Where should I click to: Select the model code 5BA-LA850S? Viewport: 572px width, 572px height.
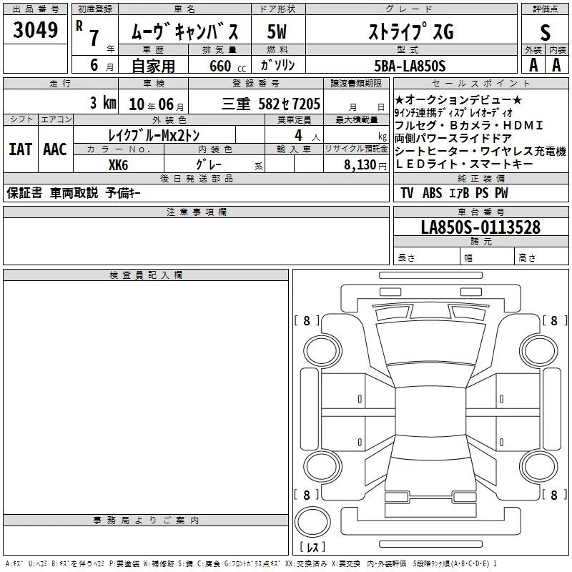click(x=410, y=66)
